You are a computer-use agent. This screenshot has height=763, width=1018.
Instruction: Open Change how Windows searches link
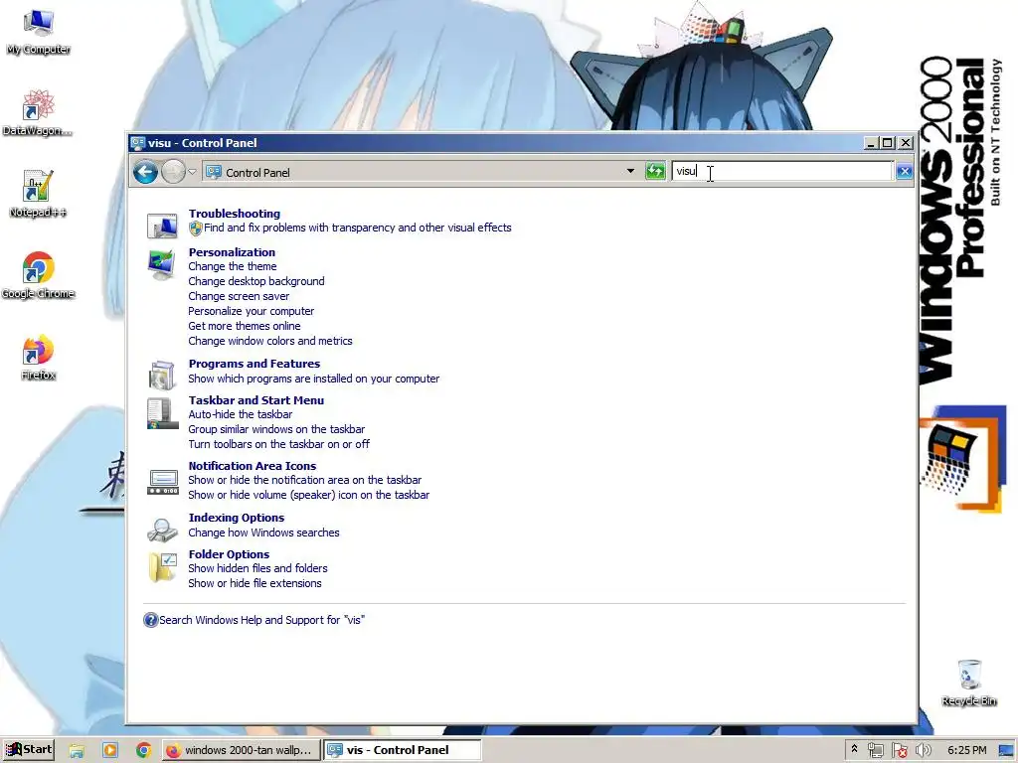263,533
